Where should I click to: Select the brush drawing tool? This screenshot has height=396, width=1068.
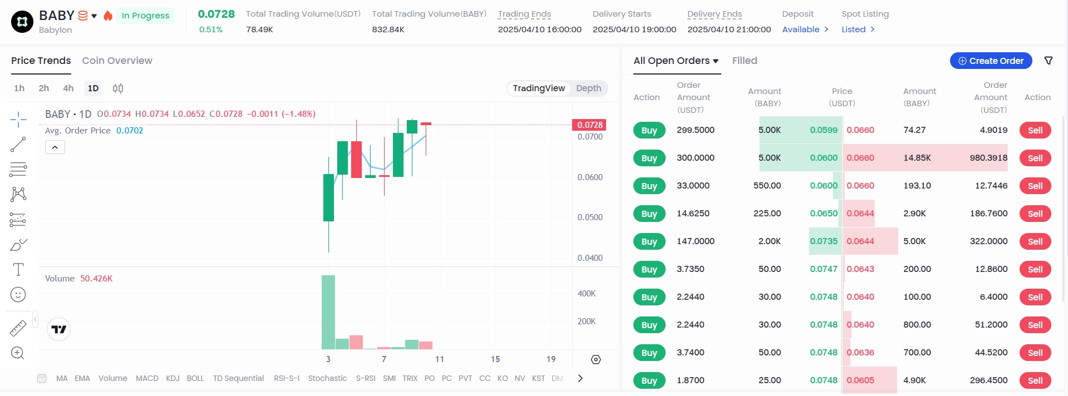click(x=18, y=245)
